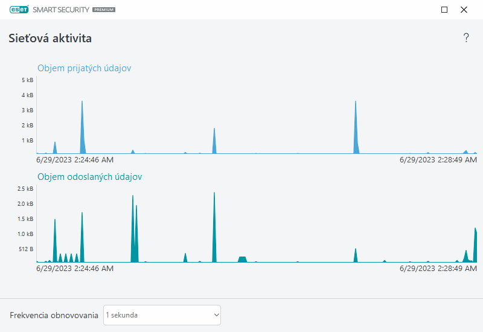Click the Frekvencia obnovovania label text
The width and height of the screenshot is (483, 332).
(x=54, y=316)
